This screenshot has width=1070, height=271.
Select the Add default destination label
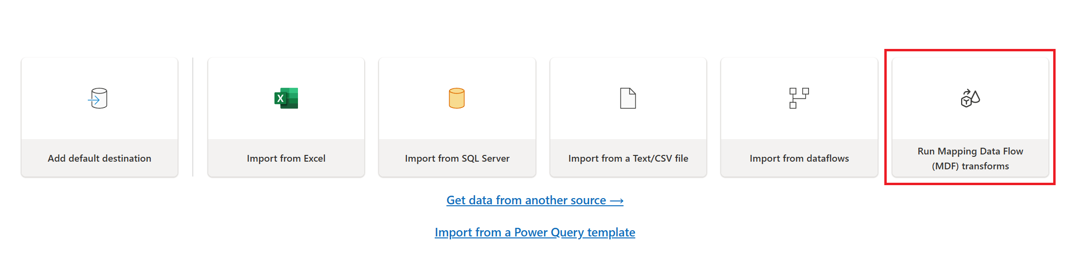[99, 158]
